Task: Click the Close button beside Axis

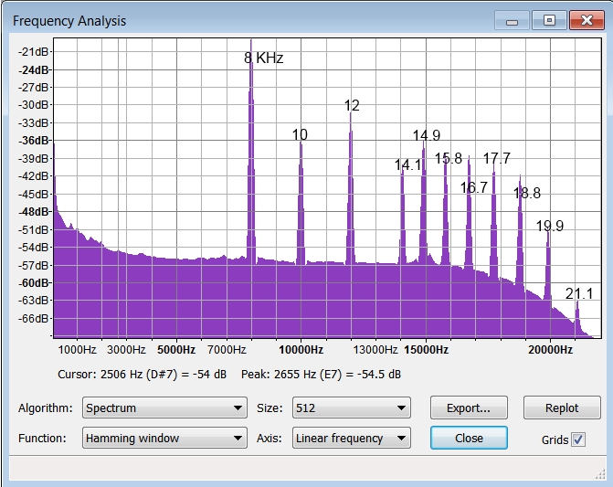Action: point(469,439)
